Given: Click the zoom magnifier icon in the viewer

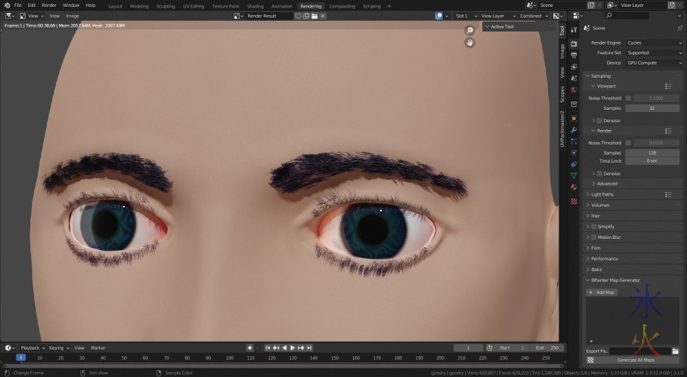Looking at the screenshot, I should [x=470, y=30].
